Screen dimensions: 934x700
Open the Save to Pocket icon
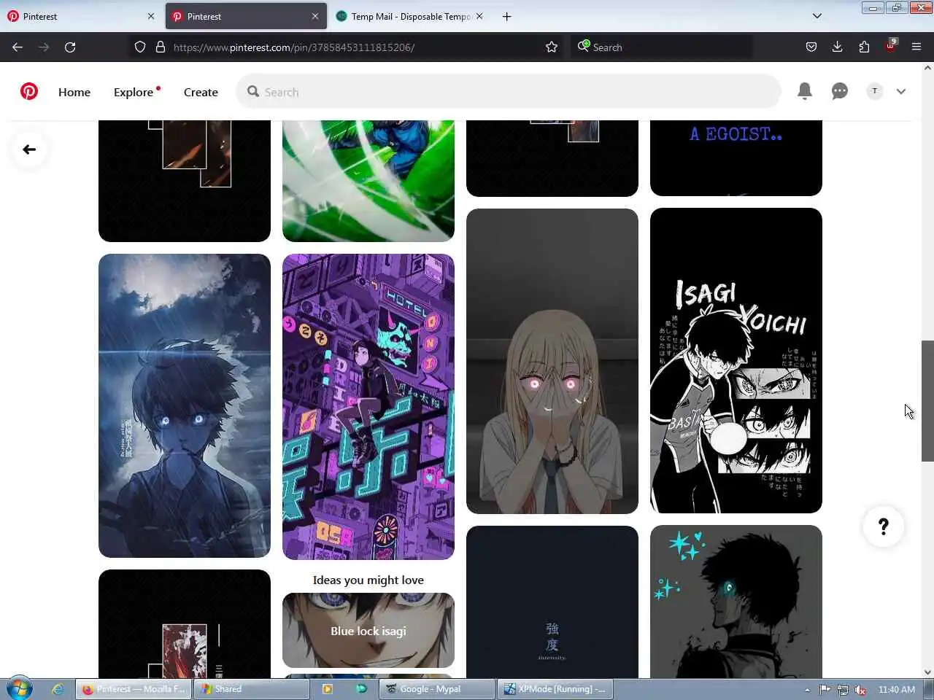811,47
